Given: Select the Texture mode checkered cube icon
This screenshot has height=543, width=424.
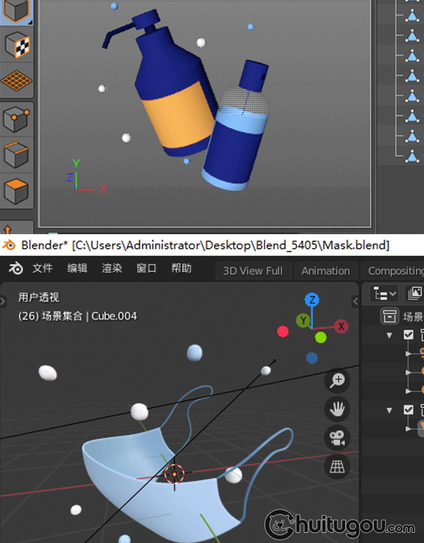Looking at the screenshot, I should point(17,45).
